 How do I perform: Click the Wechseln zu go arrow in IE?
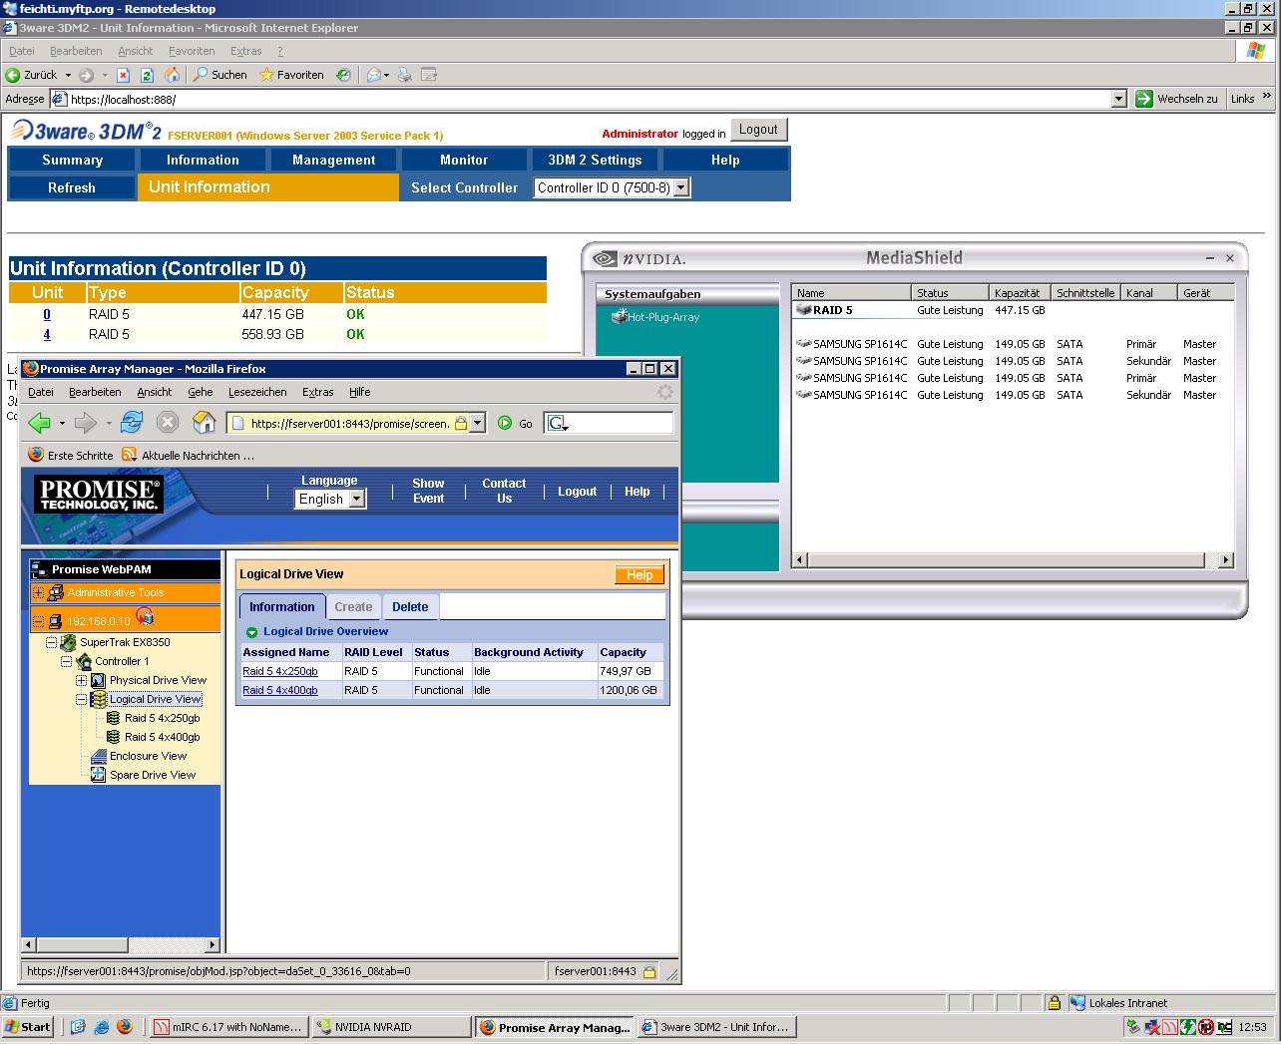[1144, 99]
